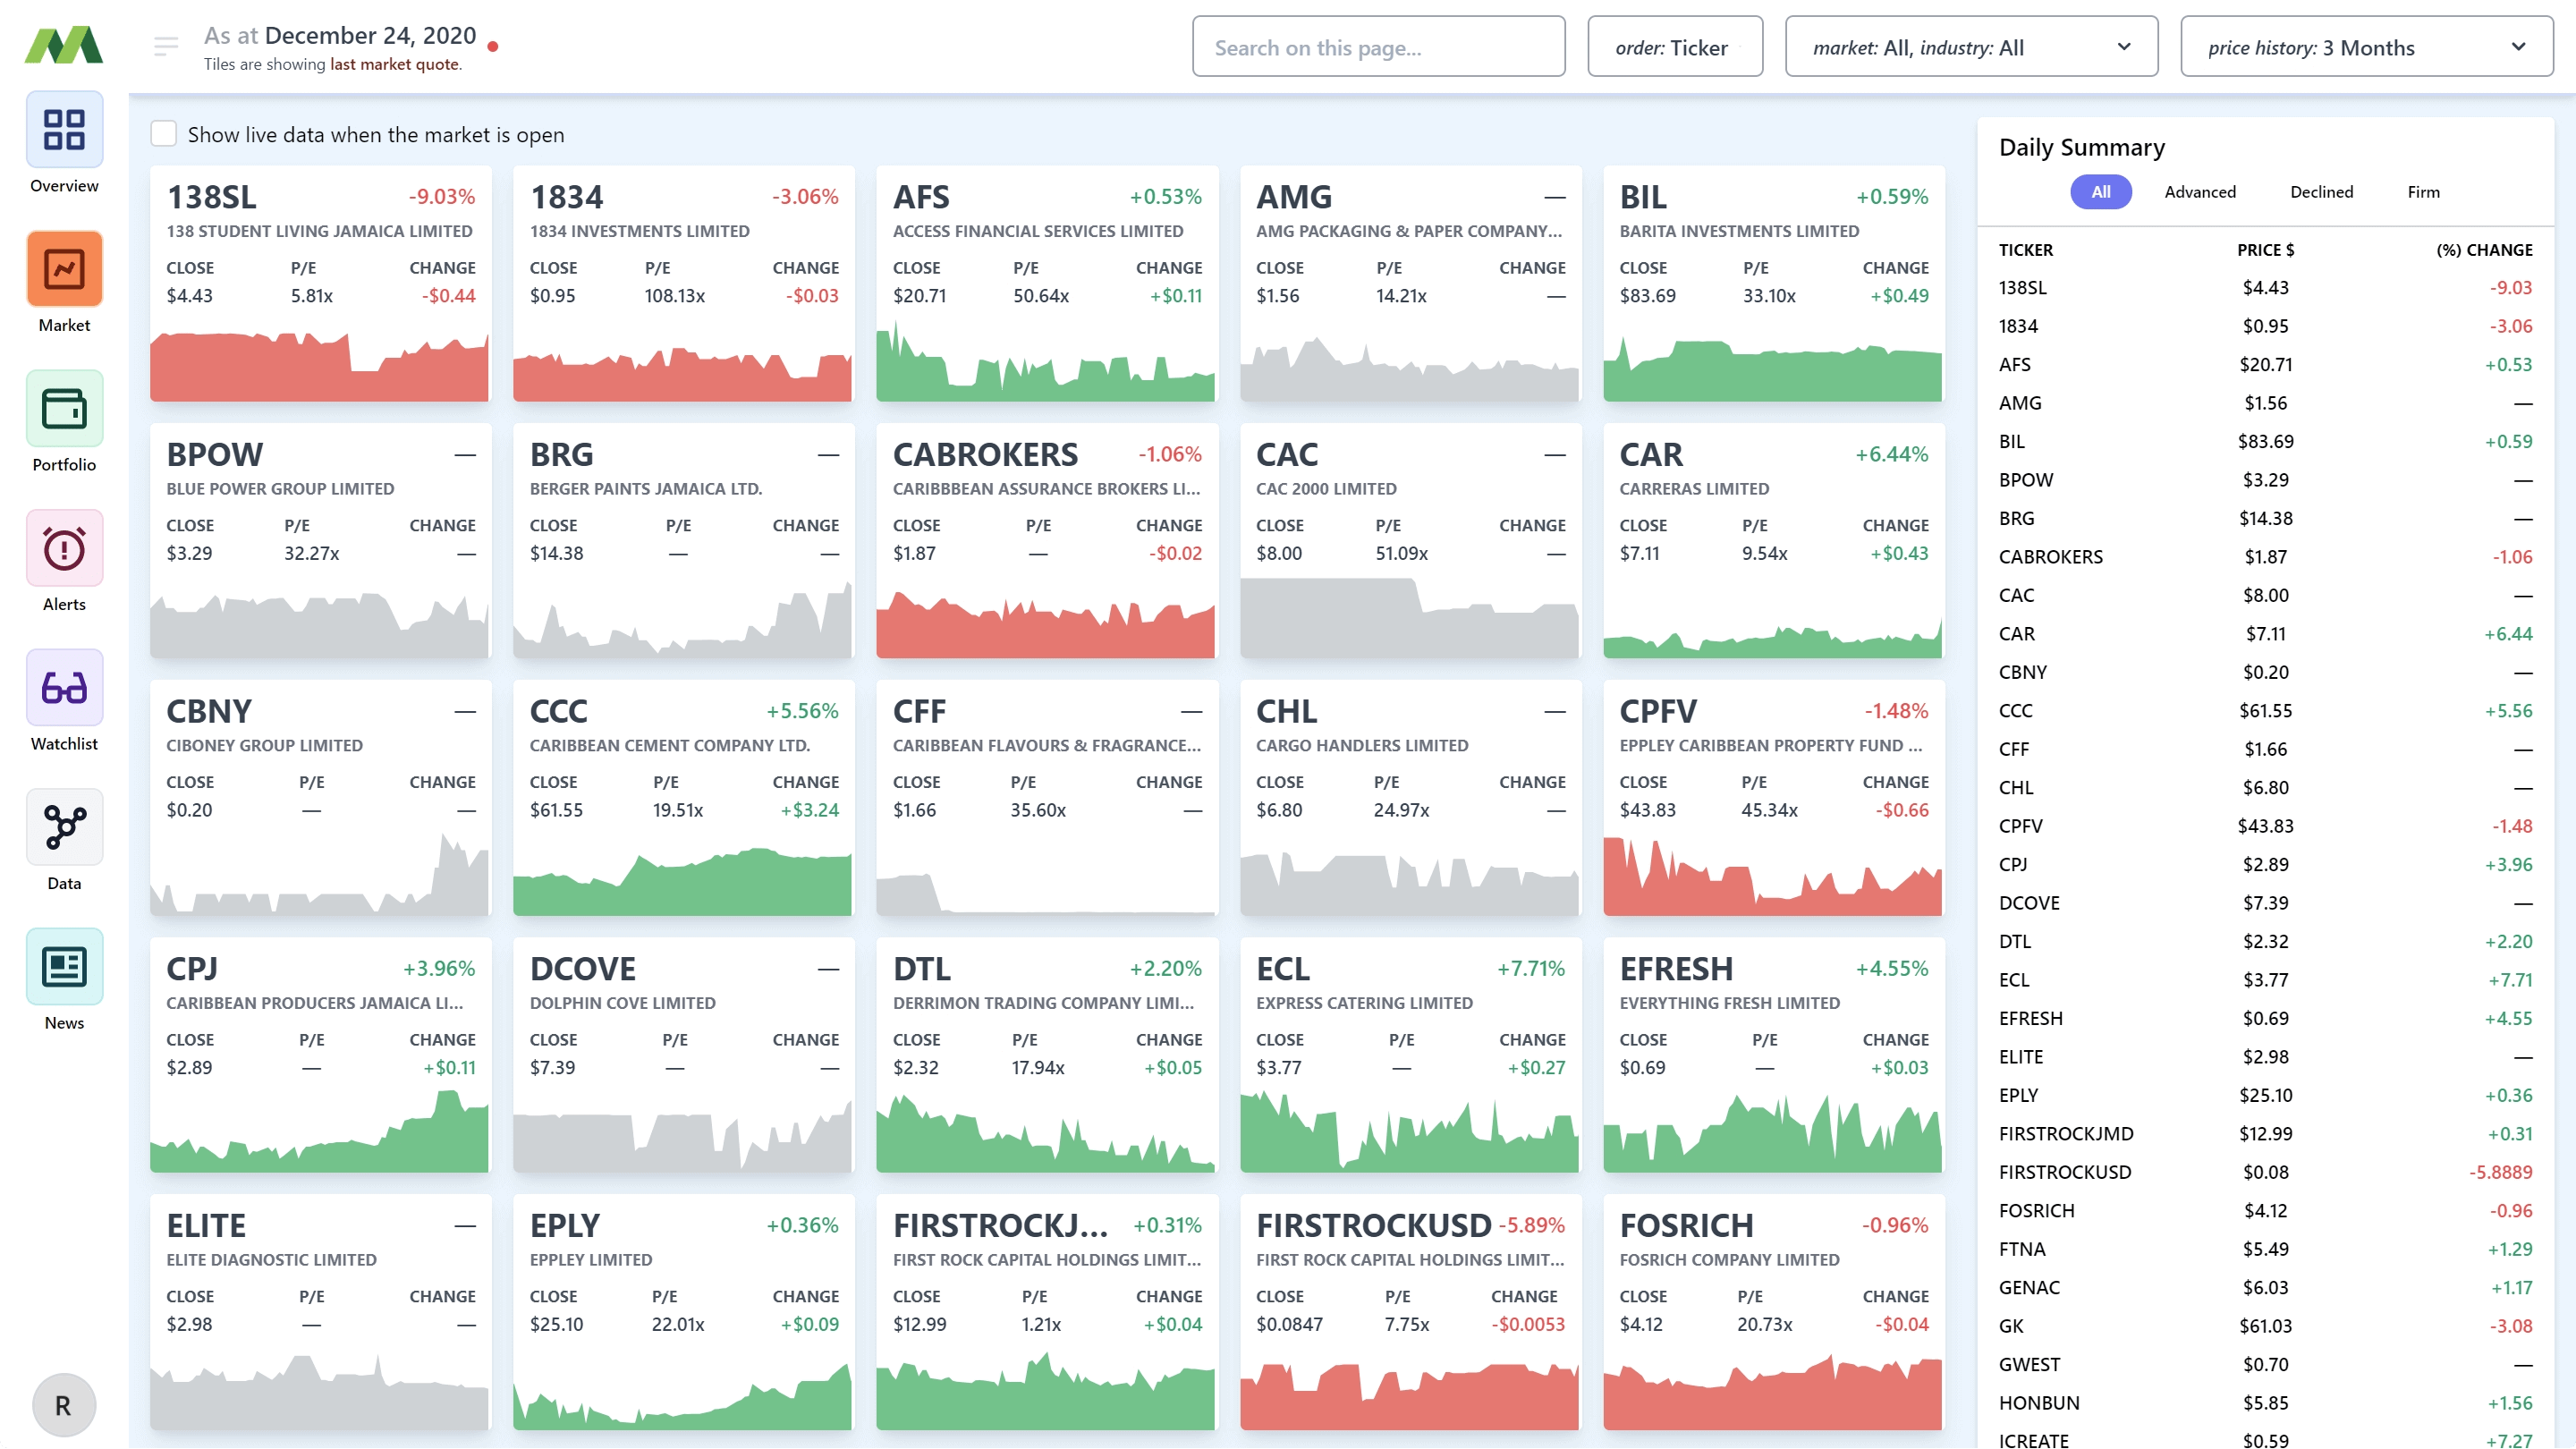Select the GWEST row in Daily Summary

coord(2265,1365)
